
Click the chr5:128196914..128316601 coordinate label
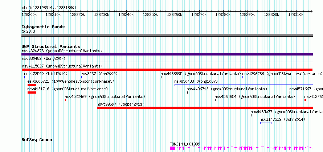coord(49,8)
